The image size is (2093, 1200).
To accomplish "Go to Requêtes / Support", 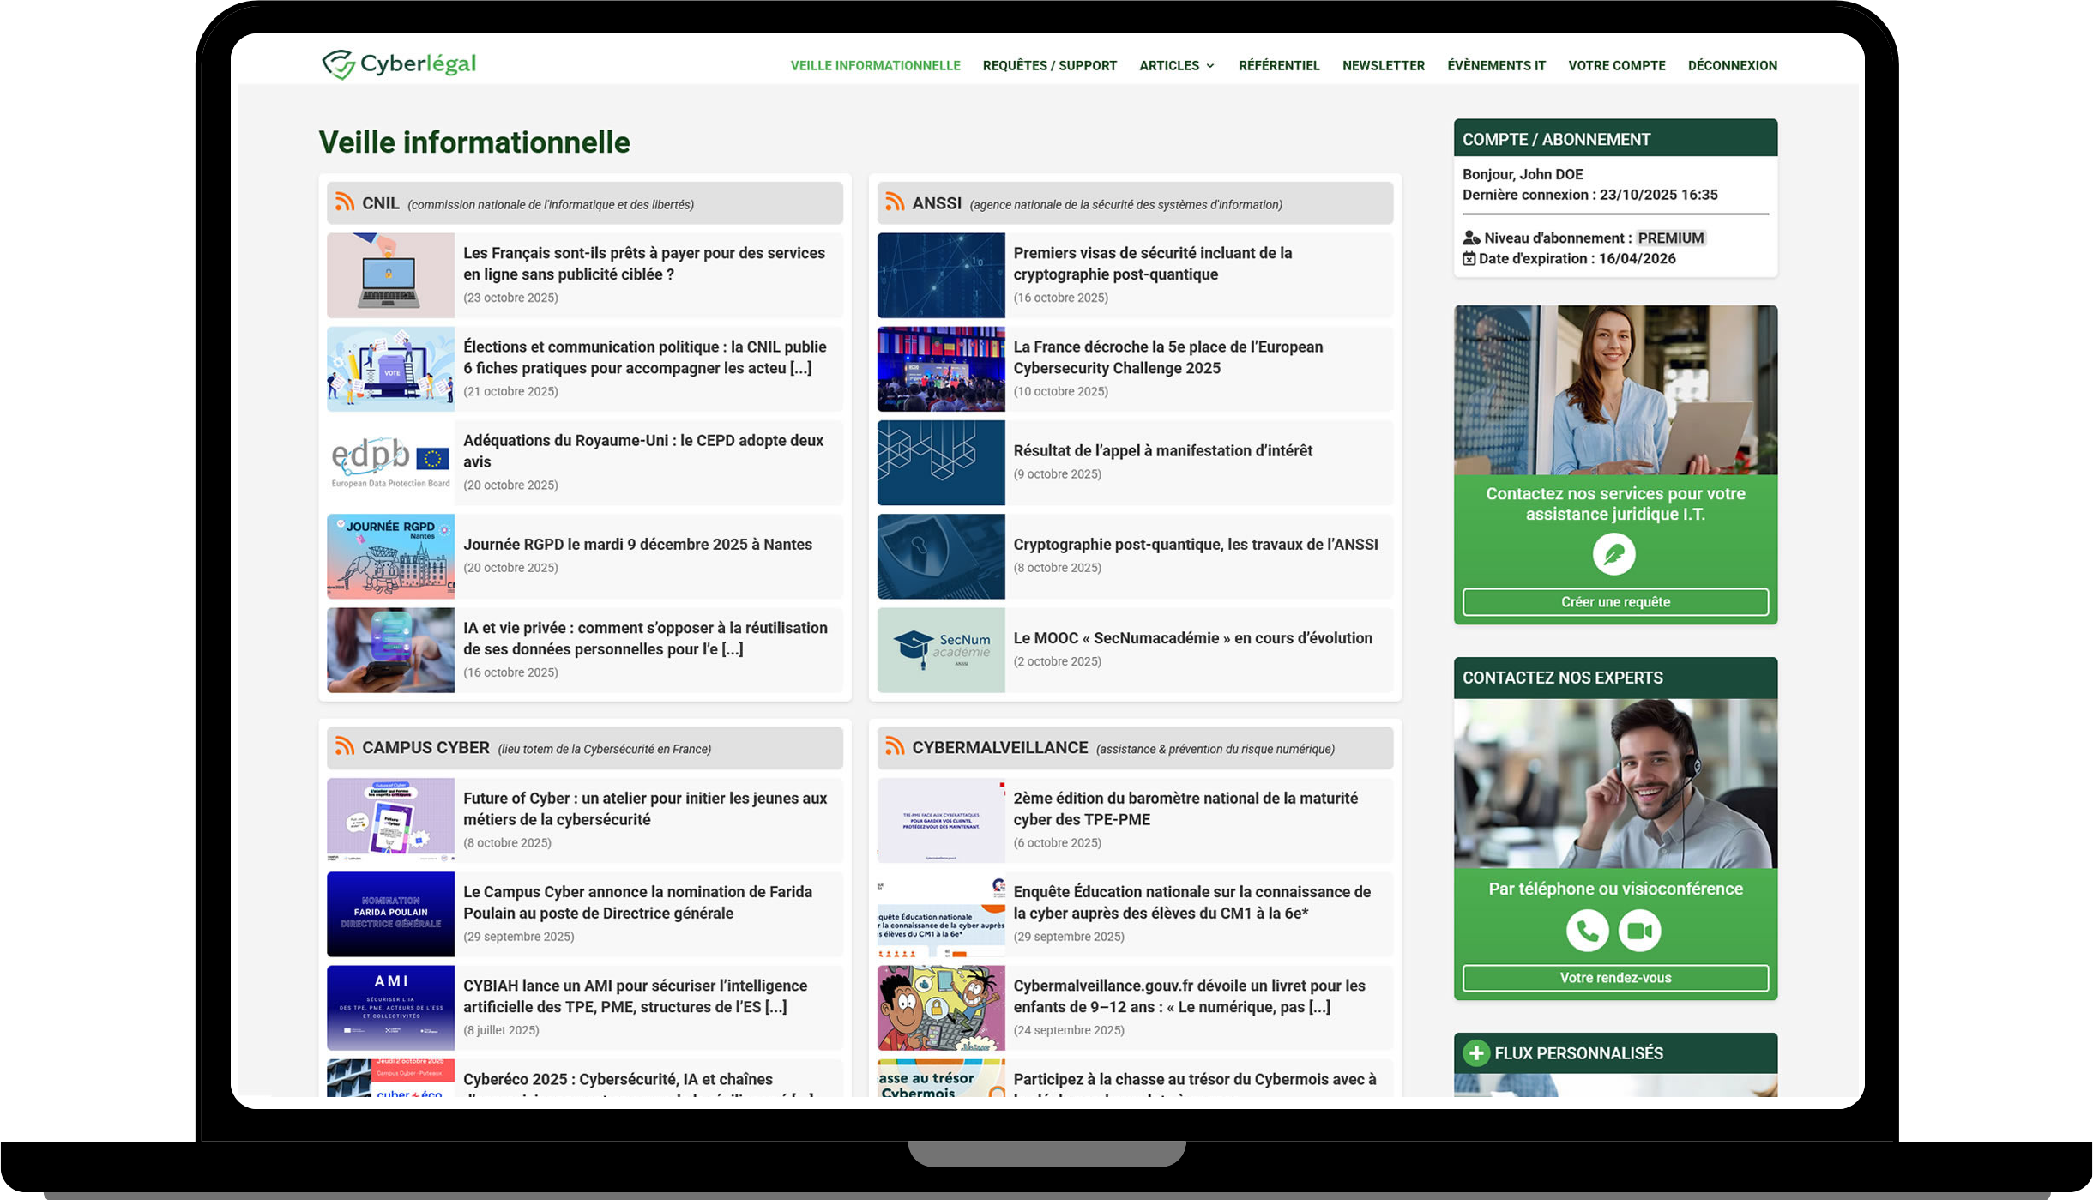I will point(1050,66).
